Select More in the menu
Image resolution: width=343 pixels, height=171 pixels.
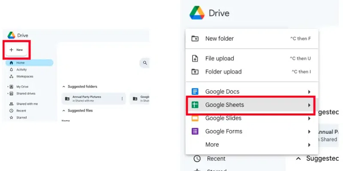[252, 145]
